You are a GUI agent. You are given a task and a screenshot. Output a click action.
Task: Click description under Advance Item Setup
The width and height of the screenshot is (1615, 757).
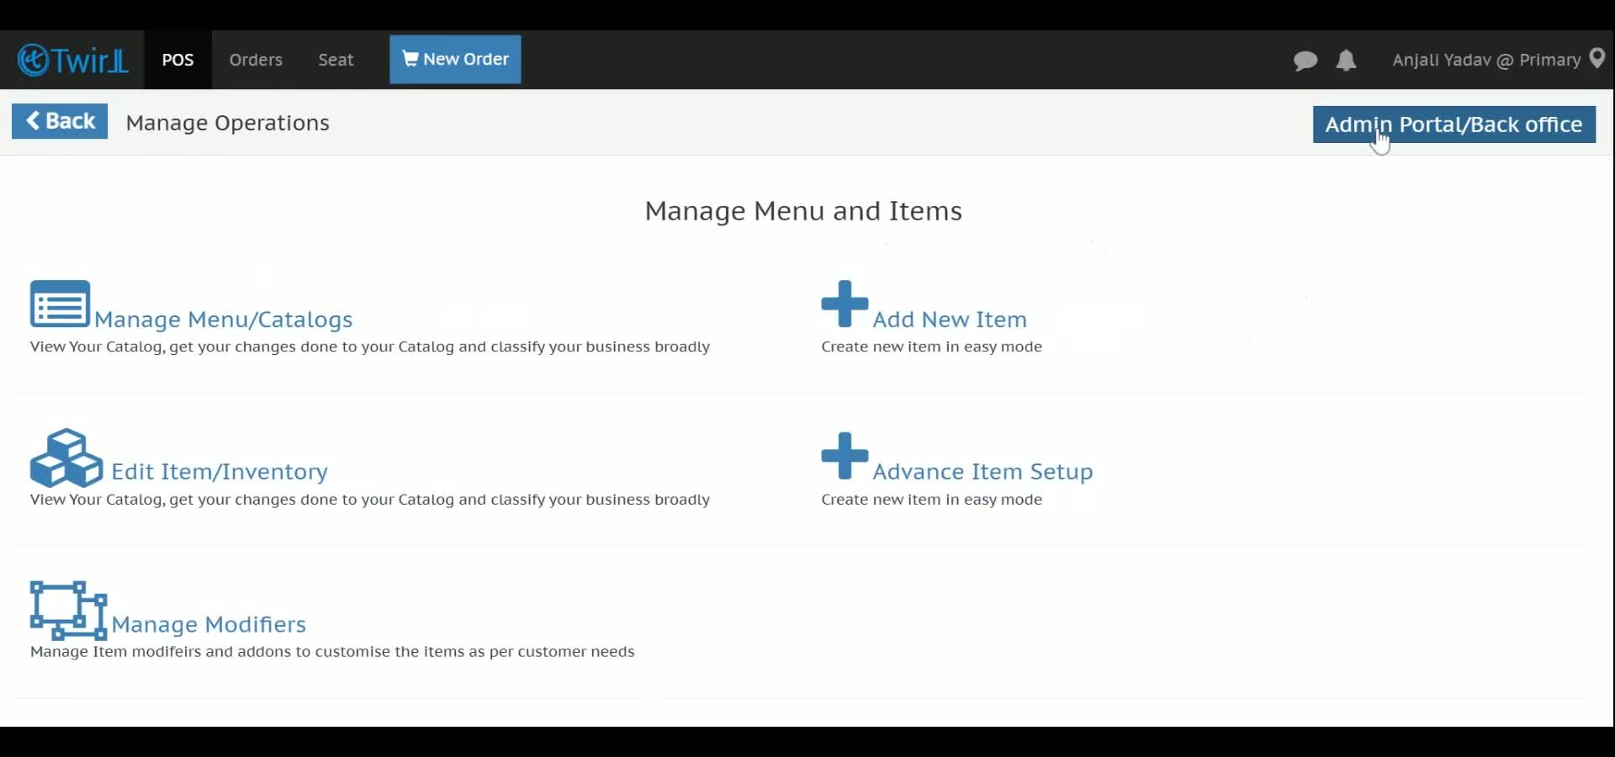coord(931,500)
